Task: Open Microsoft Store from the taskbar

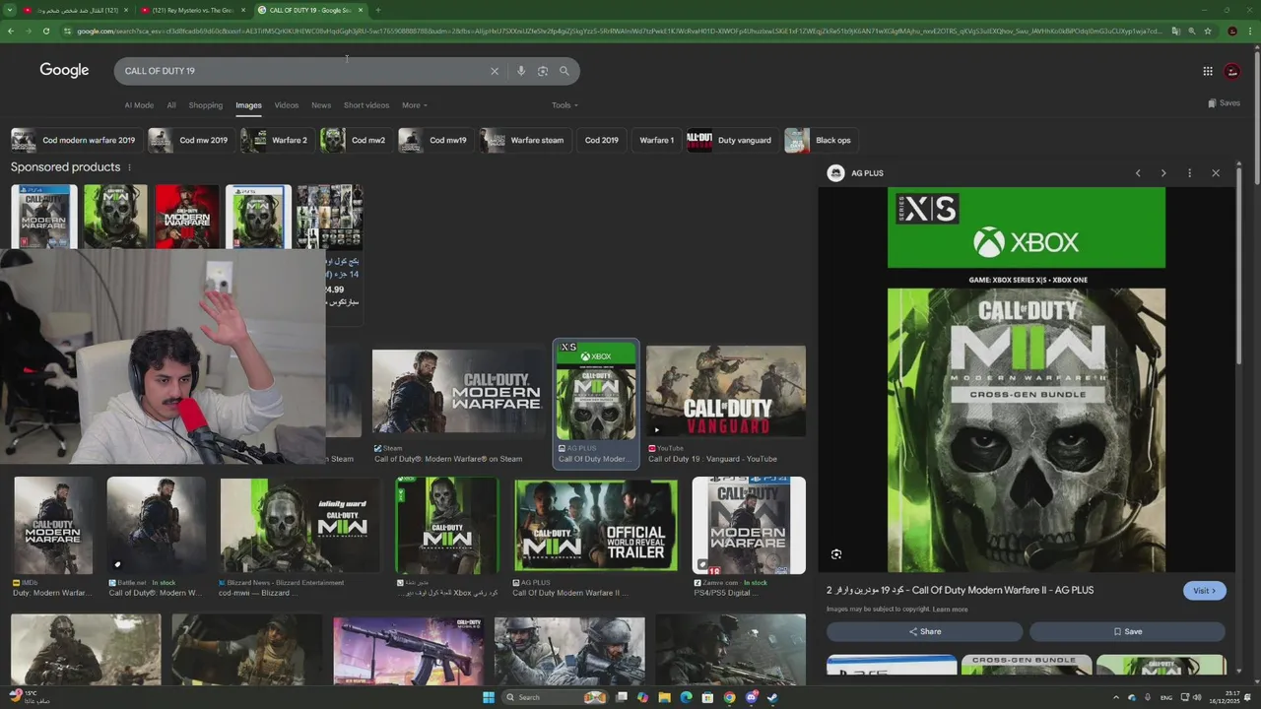Action: (708, 697)
